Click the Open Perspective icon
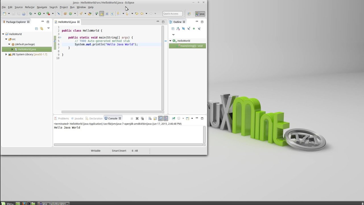Screen dimensions: 364x205 pyautogui.click(x=189, y=14)
